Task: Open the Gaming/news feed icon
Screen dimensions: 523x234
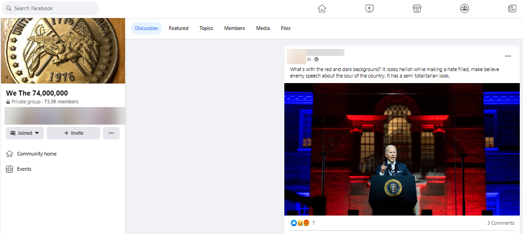Action: 512,9
